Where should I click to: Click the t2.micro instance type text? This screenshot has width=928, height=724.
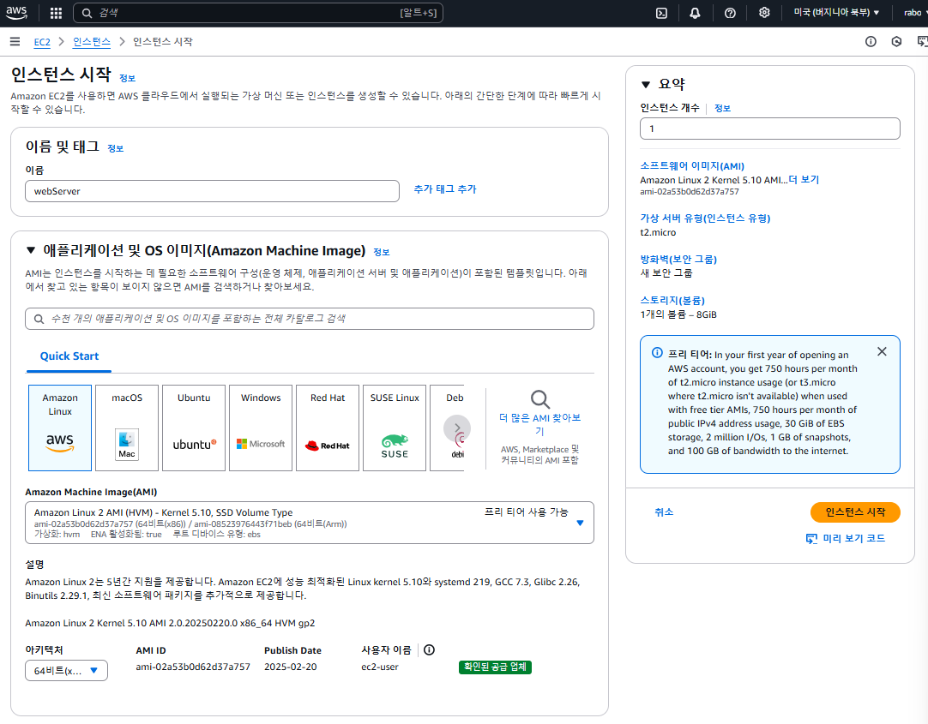[x=658, y=232]
